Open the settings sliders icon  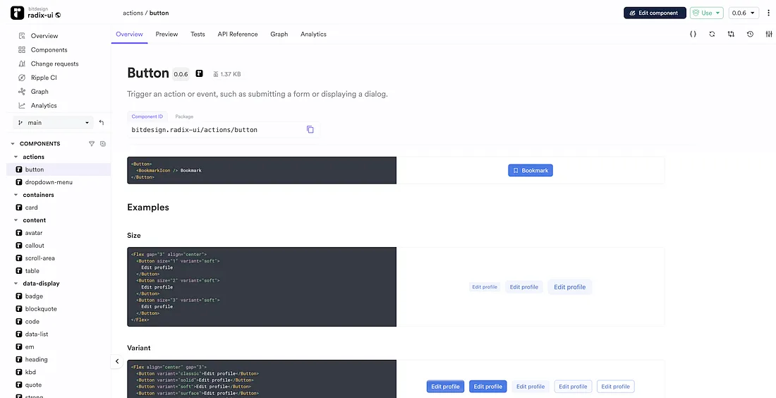pos(769,34)
